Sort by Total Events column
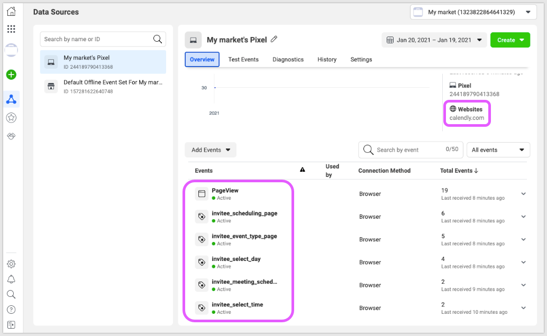547x336 pixels. 459,171
